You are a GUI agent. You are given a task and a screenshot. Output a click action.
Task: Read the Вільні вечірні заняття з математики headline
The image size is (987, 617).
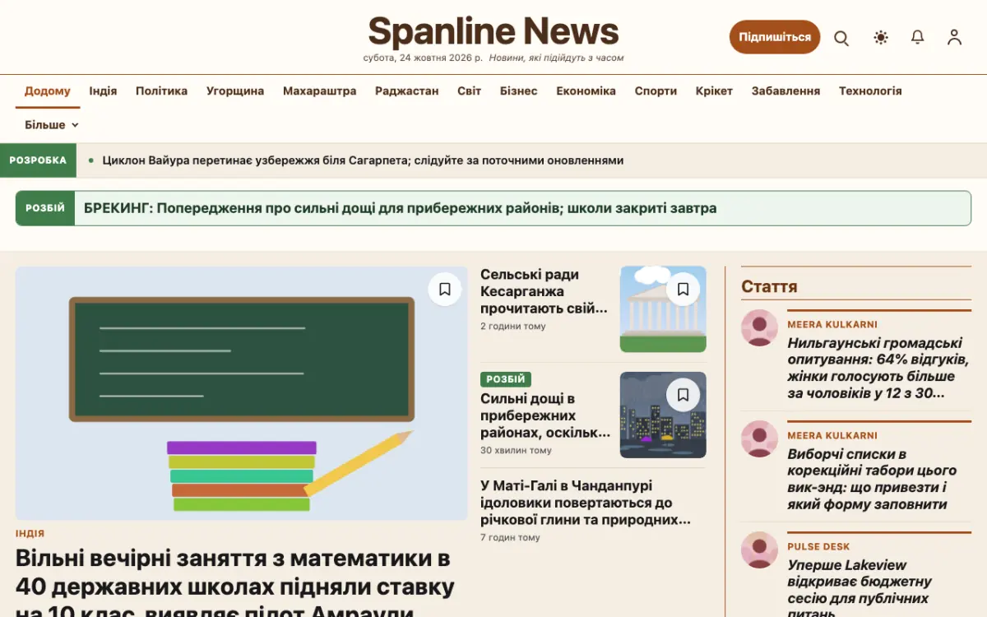[x=235, y=586]
